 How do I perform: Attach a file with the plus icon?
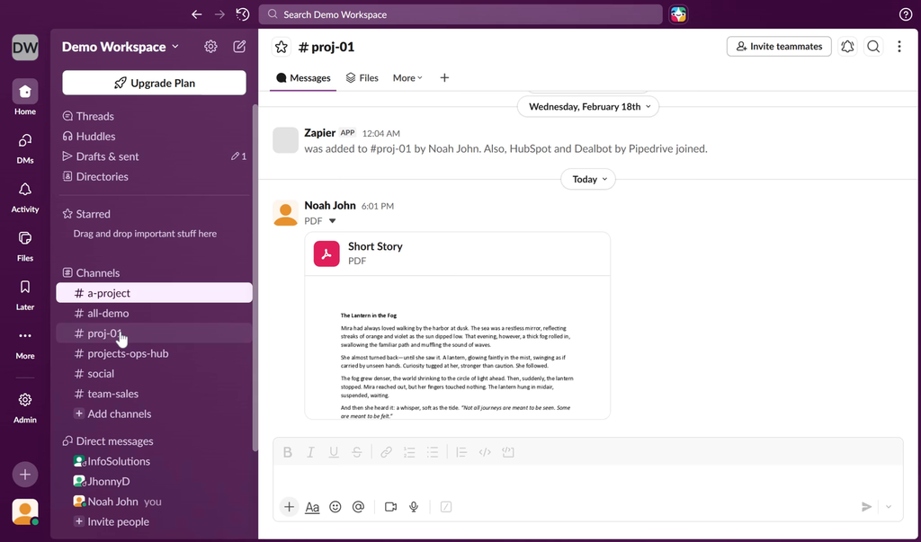(289, 507)
